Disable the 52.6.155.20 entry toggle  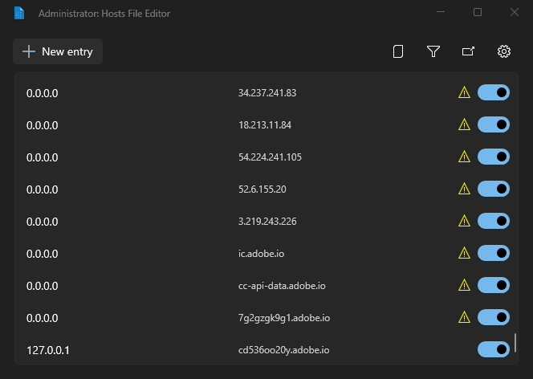click(494, 189)
